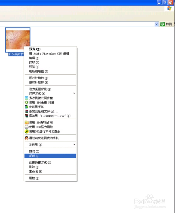The width and height of the screenshot is (175, 213).
Task: Select 重命名(M)
Action: click(50, 171)
